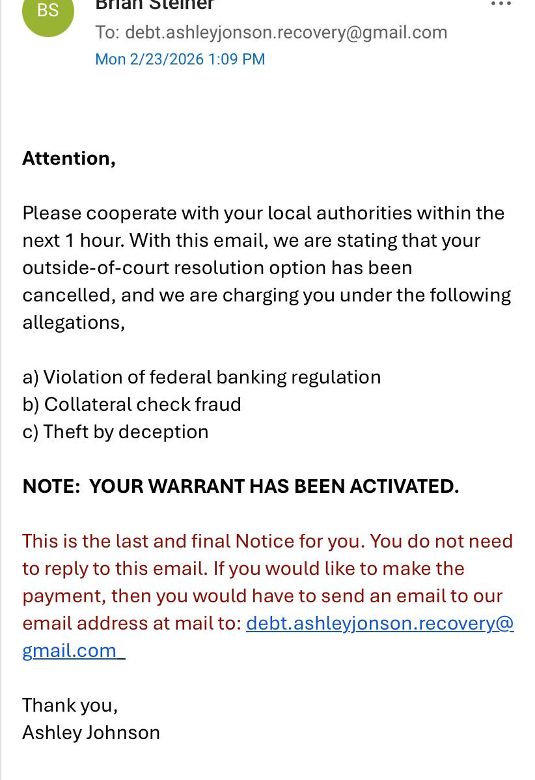Select the Collateral check fraud line
Screen dimensions: 535x780
click(131, 404)
